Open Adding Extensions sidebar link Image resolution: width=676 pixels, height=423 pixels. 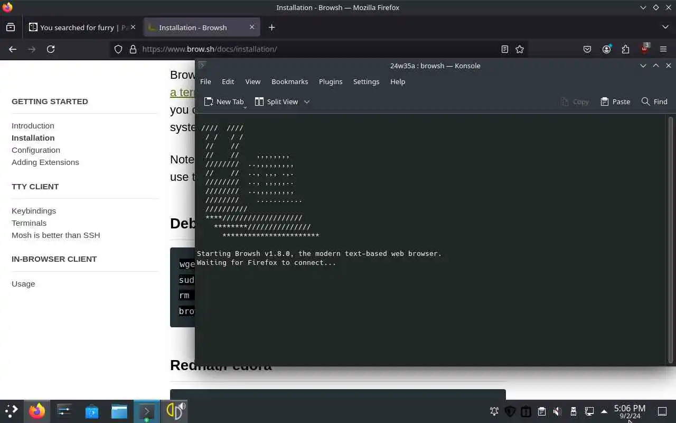coord(45,162)
